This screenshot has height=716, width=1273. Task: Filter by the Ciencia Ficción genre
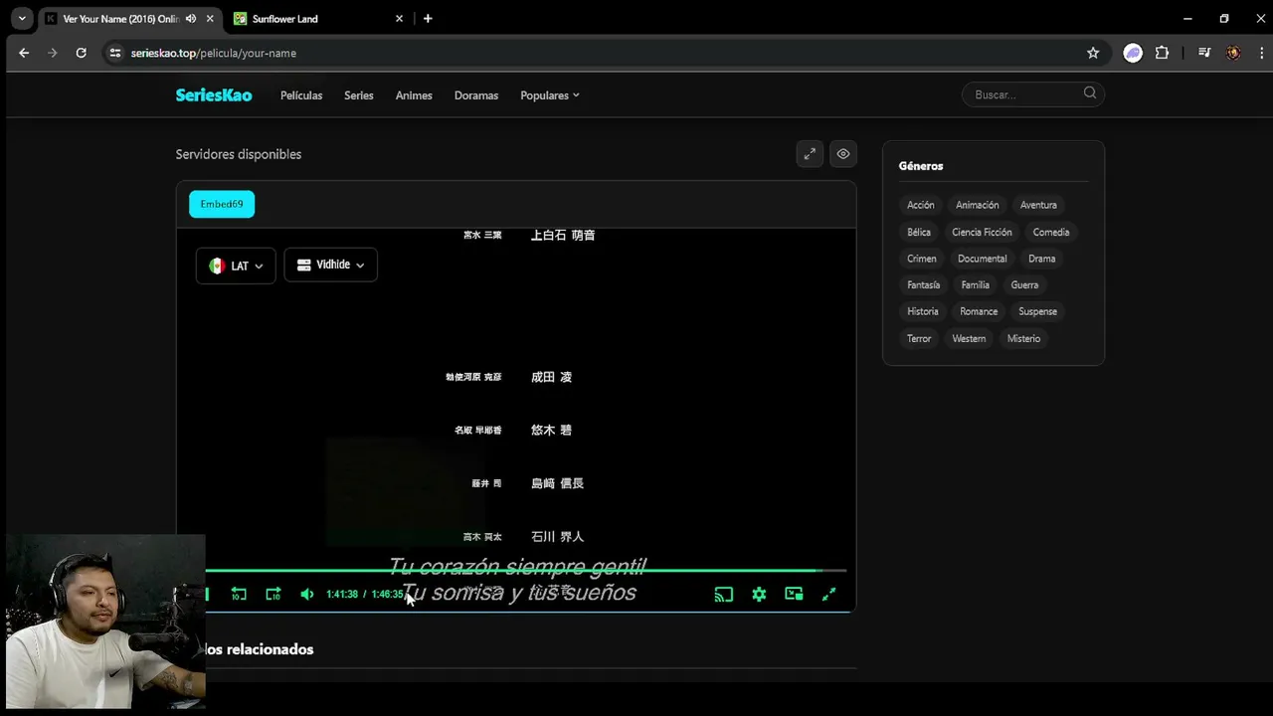pos(982,232)
